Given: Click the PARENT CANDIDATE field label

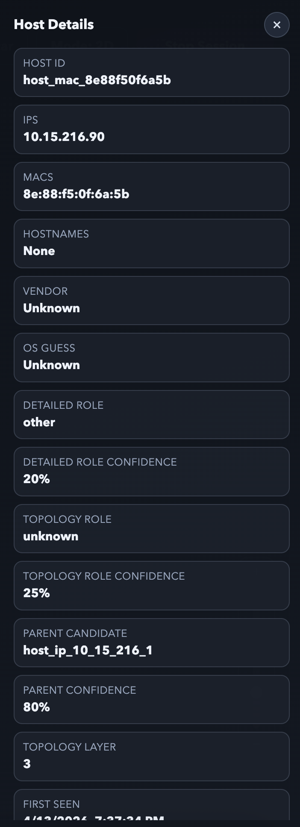Looking at the screenshot, I should tap(75, 633).
